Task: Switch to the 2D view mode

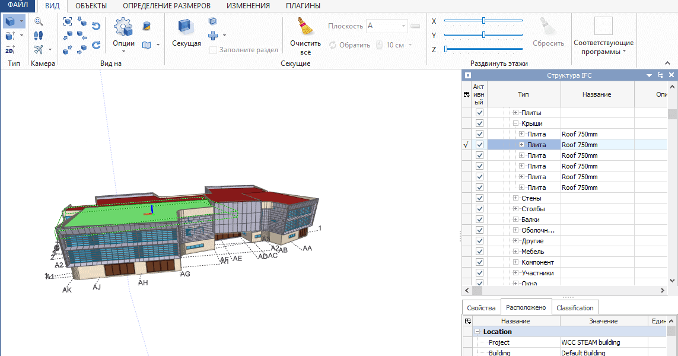Action: click(x=9, y=51)
